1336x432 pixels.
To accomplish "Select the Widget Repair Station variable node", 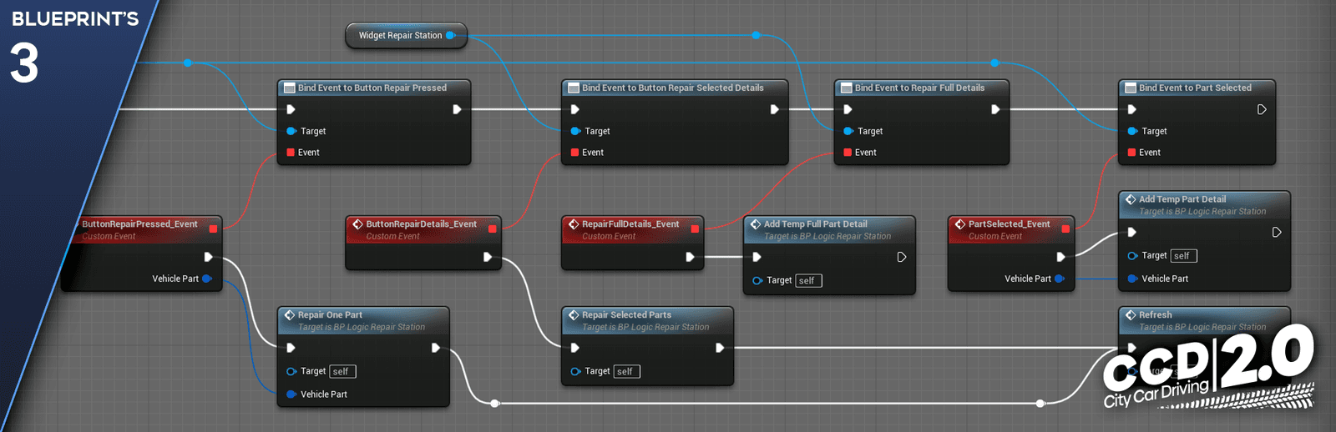I will click(x=406, y=35).
